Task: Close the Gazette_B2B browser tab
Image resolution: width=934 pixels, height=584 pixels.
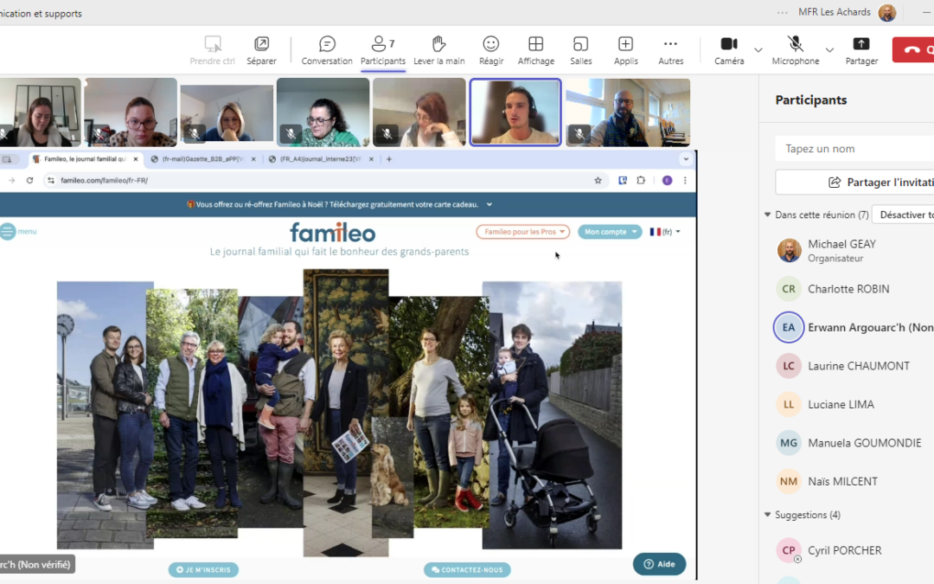Action: coord(253,159)
